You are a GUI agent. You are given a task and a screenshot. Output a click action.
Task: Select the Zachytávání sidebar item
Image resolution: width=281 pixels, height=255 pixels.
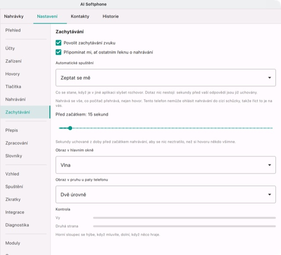click(25, 112)
